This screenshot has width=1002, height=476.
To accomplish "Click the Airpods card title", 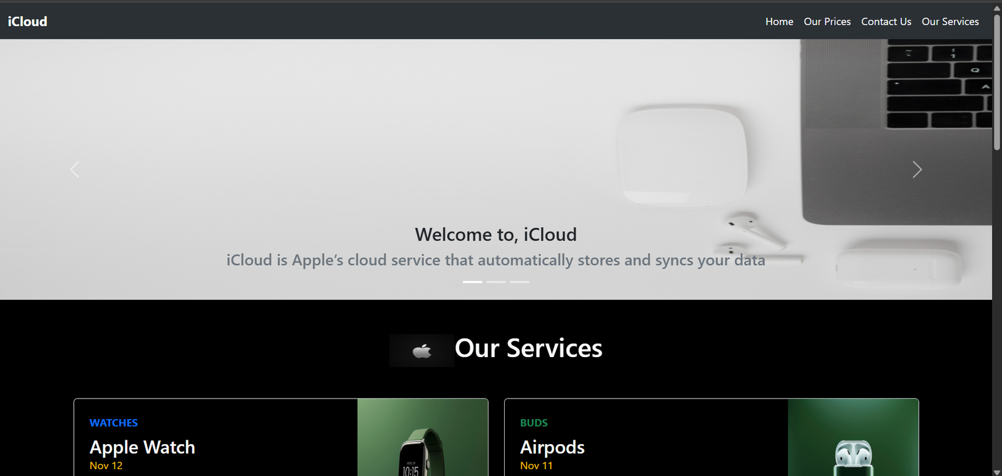I will pyautogui.click(x=552, y=447).
